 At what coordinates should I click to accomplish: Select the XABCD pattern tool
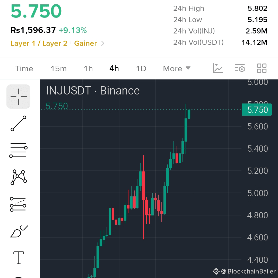tap(19, 177)
